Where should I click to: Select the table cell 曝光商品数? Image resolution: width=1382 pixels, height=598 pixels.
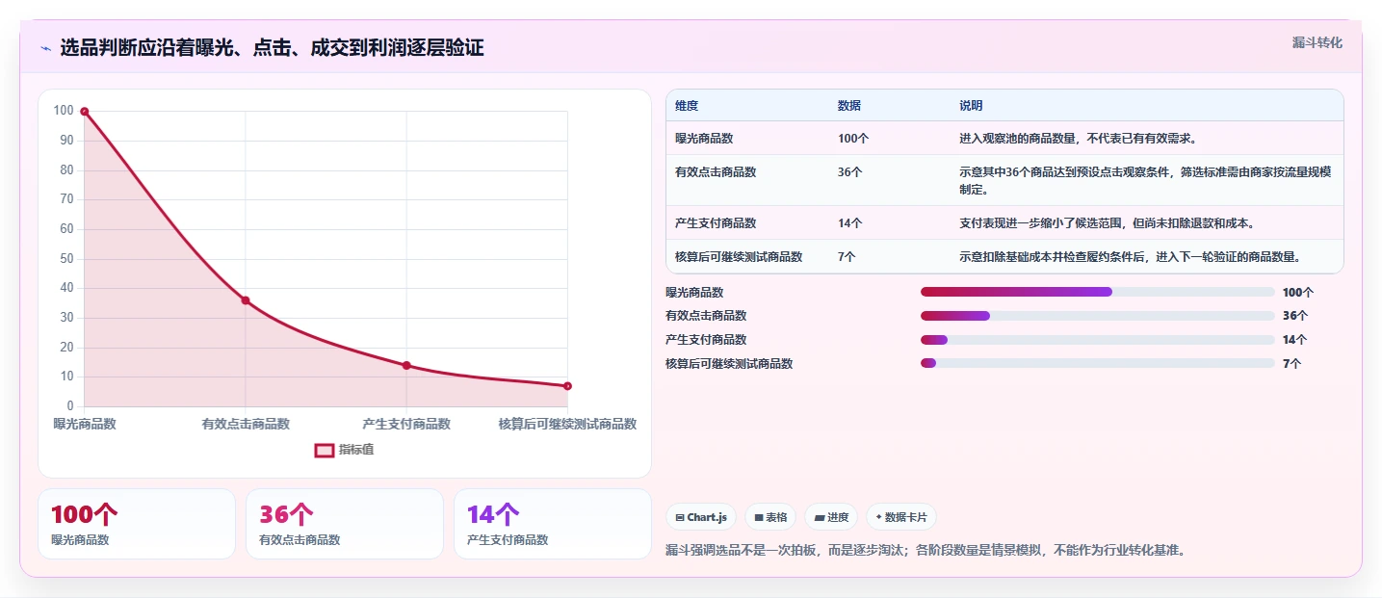coord(704,138)
